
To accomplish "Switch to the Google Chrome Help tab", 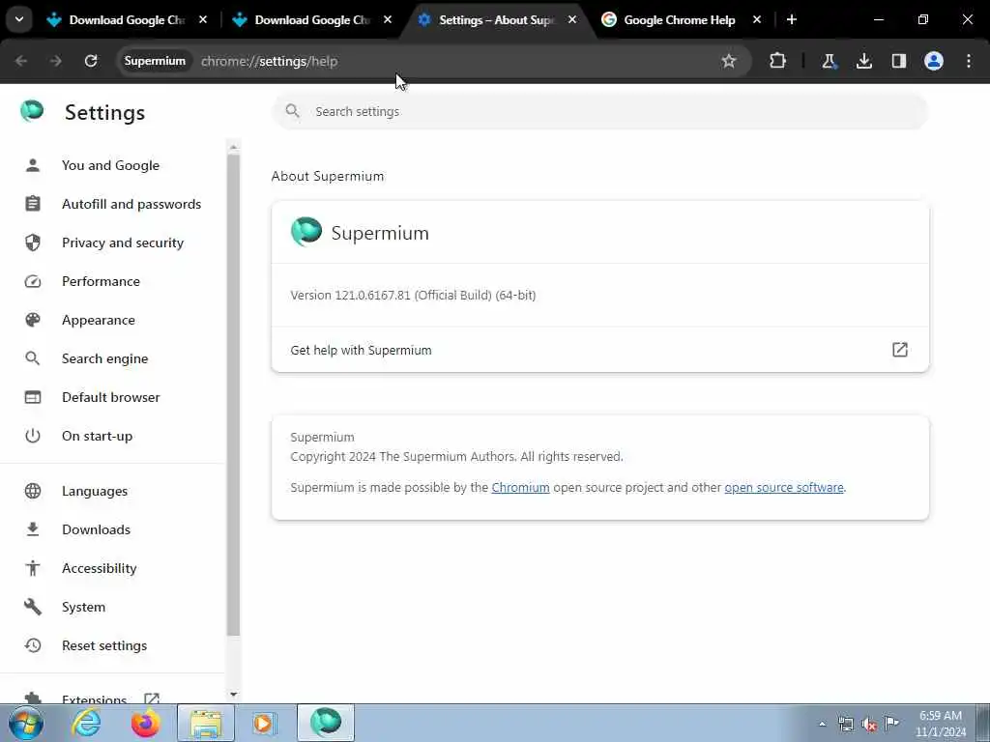I will (x=680, y=20).
